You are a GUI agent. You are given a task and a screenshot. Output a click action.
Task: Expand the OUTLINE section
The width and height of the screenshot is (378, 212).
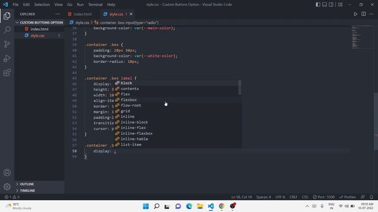tap(39, 184)
